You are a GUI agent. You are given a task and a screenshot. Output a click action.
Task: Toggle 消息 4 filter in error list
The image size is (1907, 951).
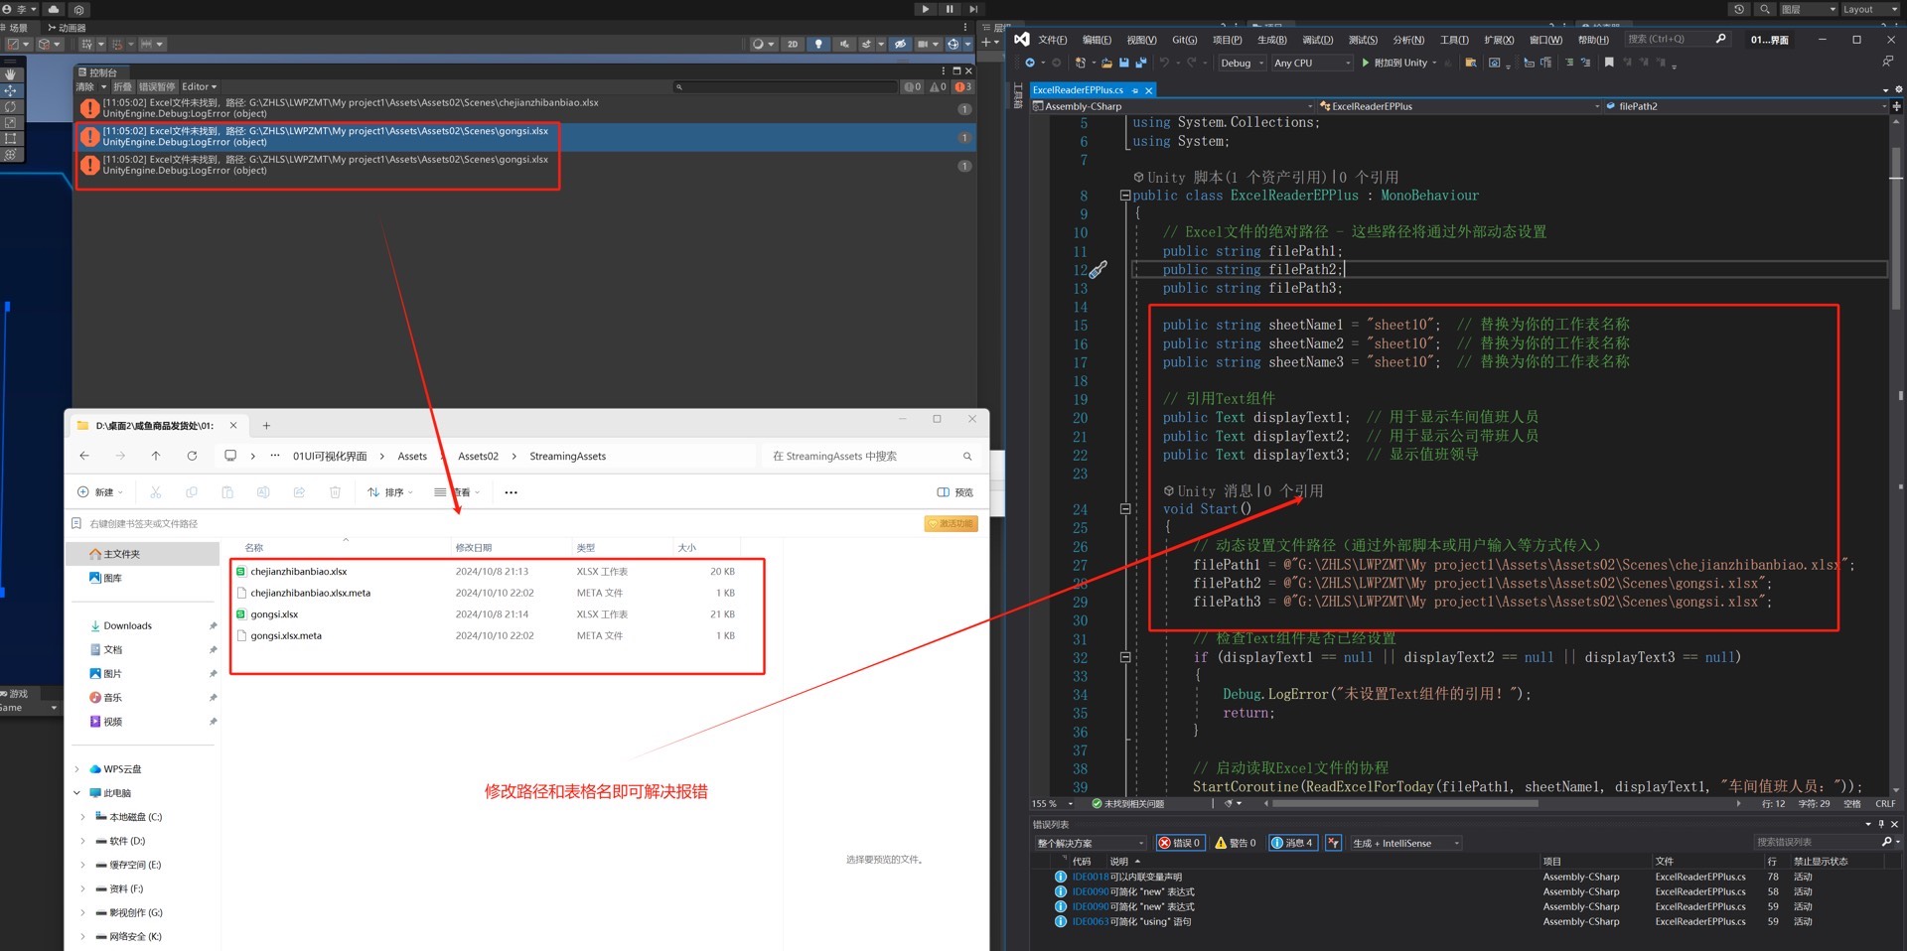[x=1292, y=843]
